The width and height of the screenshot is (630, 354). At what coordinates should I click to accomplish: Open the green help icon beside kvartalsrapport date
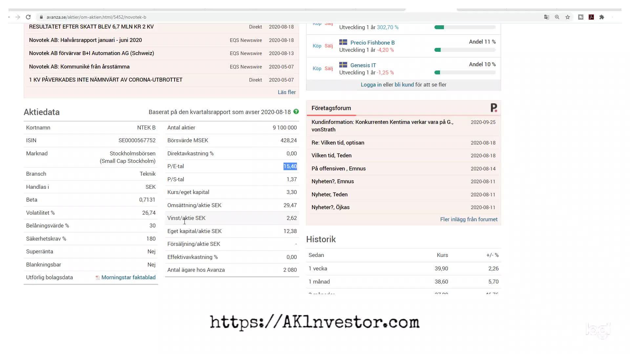tap(296, 111)
